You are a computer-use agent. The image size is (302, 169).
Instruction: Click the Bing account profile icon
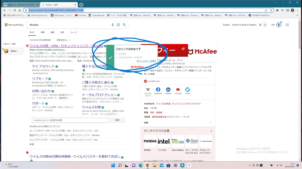click(265, 25)
